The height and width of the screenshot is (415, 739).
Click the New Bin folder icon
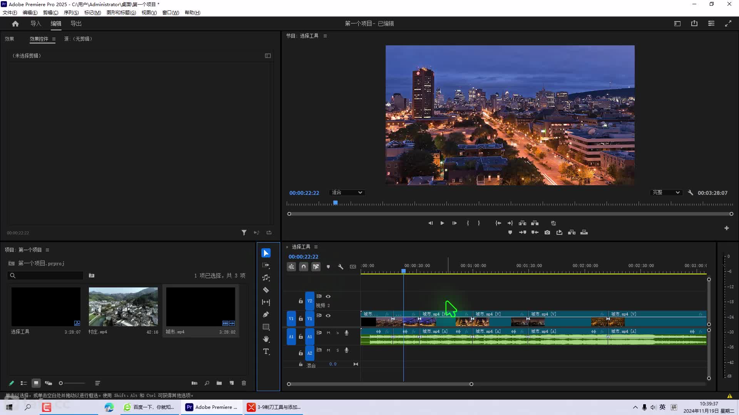pyautogui.click(x=219, y=383)
